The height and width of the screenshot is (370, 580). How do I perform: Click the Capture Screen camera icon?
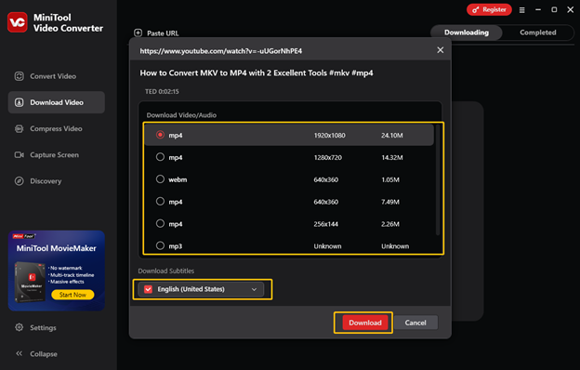19,155
